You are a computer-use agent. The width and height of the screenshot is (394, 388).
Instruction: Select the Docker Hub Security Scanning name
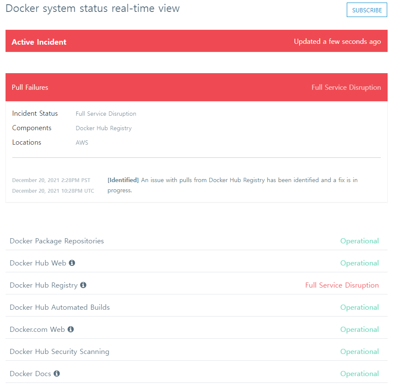pyautogui.click(x=60, y=351)
